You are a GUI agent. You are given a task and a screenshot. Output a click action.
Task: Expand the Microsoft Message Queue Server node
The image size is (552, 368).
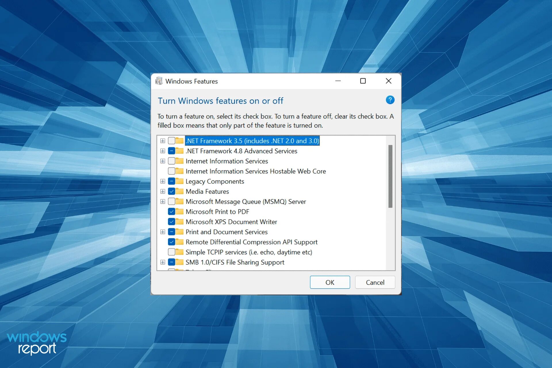163,202
